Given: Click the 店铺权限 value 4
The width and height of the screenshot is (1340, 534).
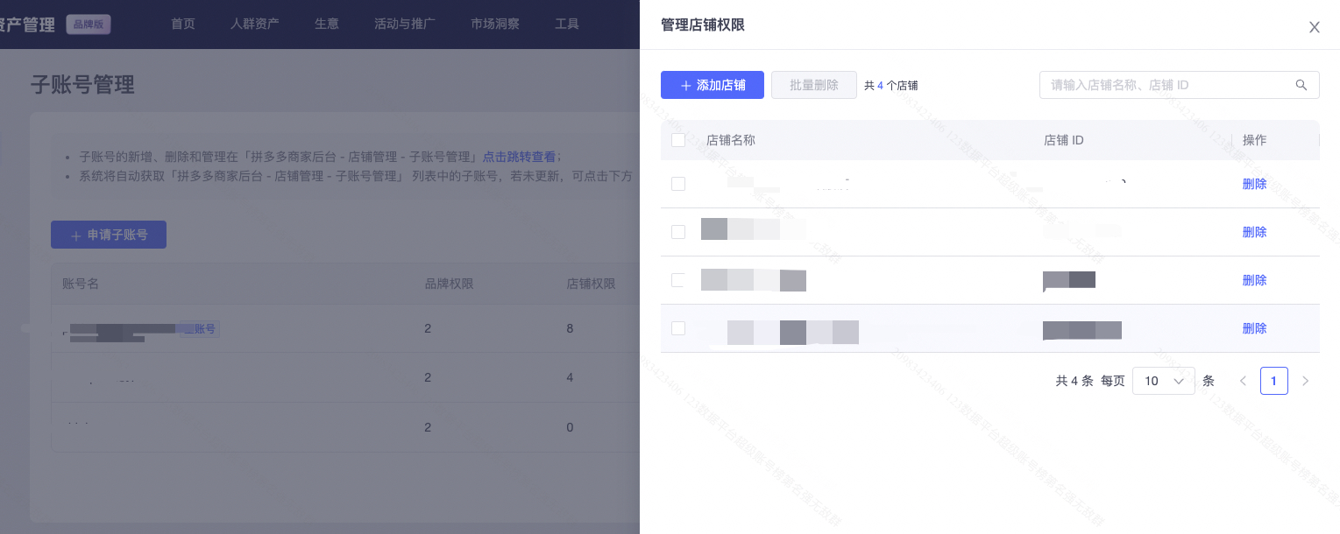Looking at the screenshot, I should (x=570, y=377).
